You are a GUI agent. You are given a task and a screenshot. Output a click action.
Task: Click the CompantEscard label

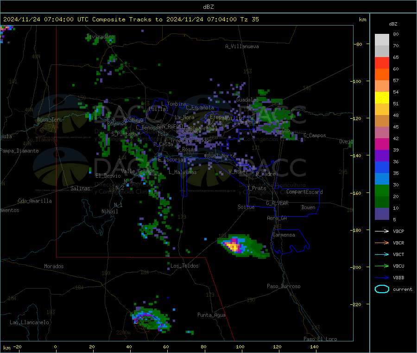305,192
